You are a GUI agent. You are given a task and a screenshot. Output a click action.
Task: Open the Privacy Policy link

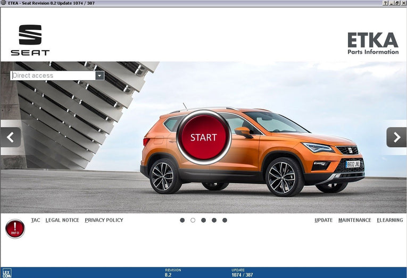(x=104, y=220)
